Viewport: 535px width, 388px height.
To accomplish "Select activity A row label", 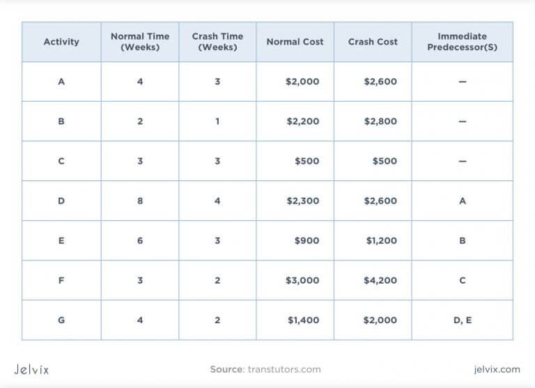I will point(61,82).
